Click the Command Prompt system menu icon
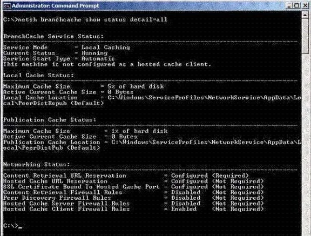The width and height of the screenshot is (311, 236). coord(6,6)
